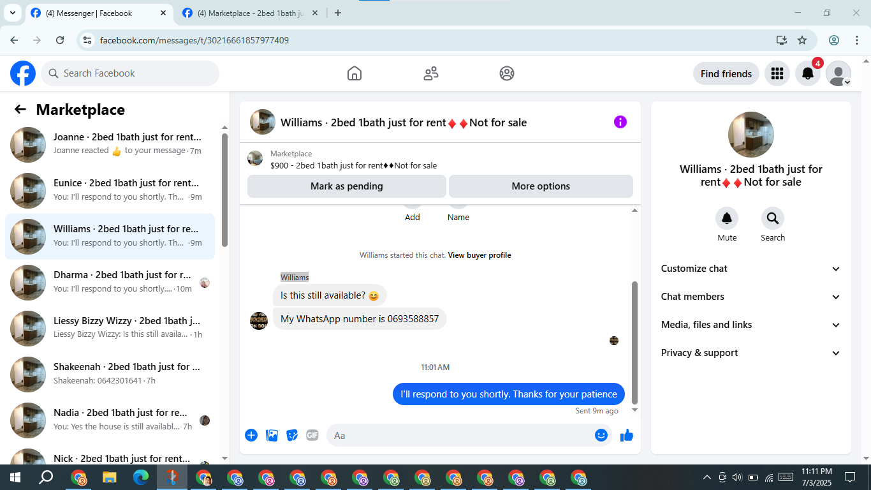Viewport: 871px width, 490px height.
Task: Open the Nadia conversation
Action: point(110,420)
